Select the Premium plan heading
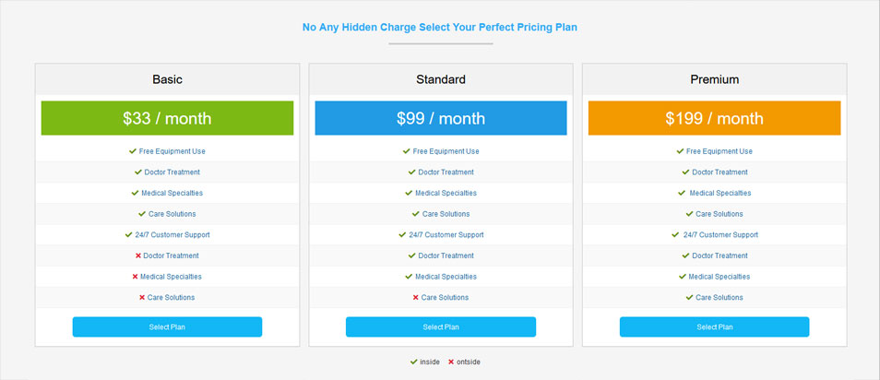The width and height of the screenshot is (880, 380). coord(714,79)
